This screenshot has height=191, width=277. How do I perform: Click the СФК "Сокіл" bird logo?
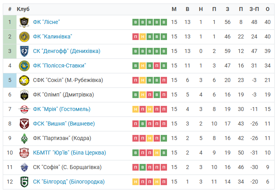pos(24,80)
